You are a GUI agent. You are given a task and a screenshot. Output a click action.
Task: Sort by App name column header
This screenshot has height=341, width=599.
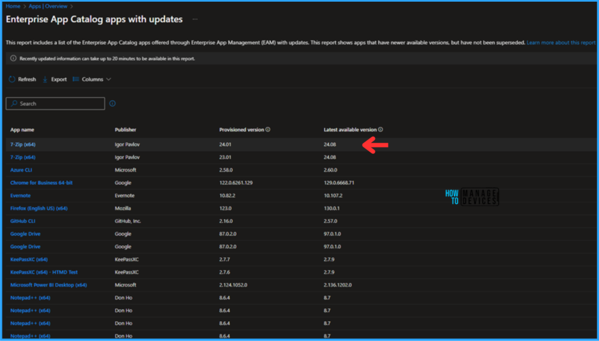coord(22,130)
